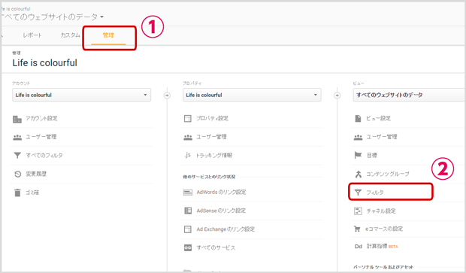466x273 pixels.
Task: Open トラッキング情報 link
Action: point(214,155)
